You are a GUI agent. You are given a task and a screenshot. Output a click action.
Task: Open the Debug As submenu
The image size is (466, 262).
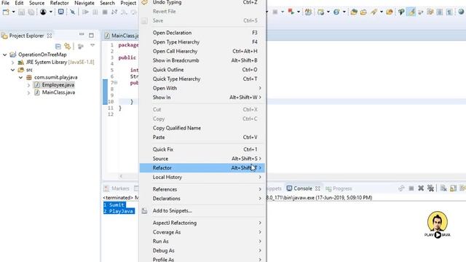click(x=202, y=250)
